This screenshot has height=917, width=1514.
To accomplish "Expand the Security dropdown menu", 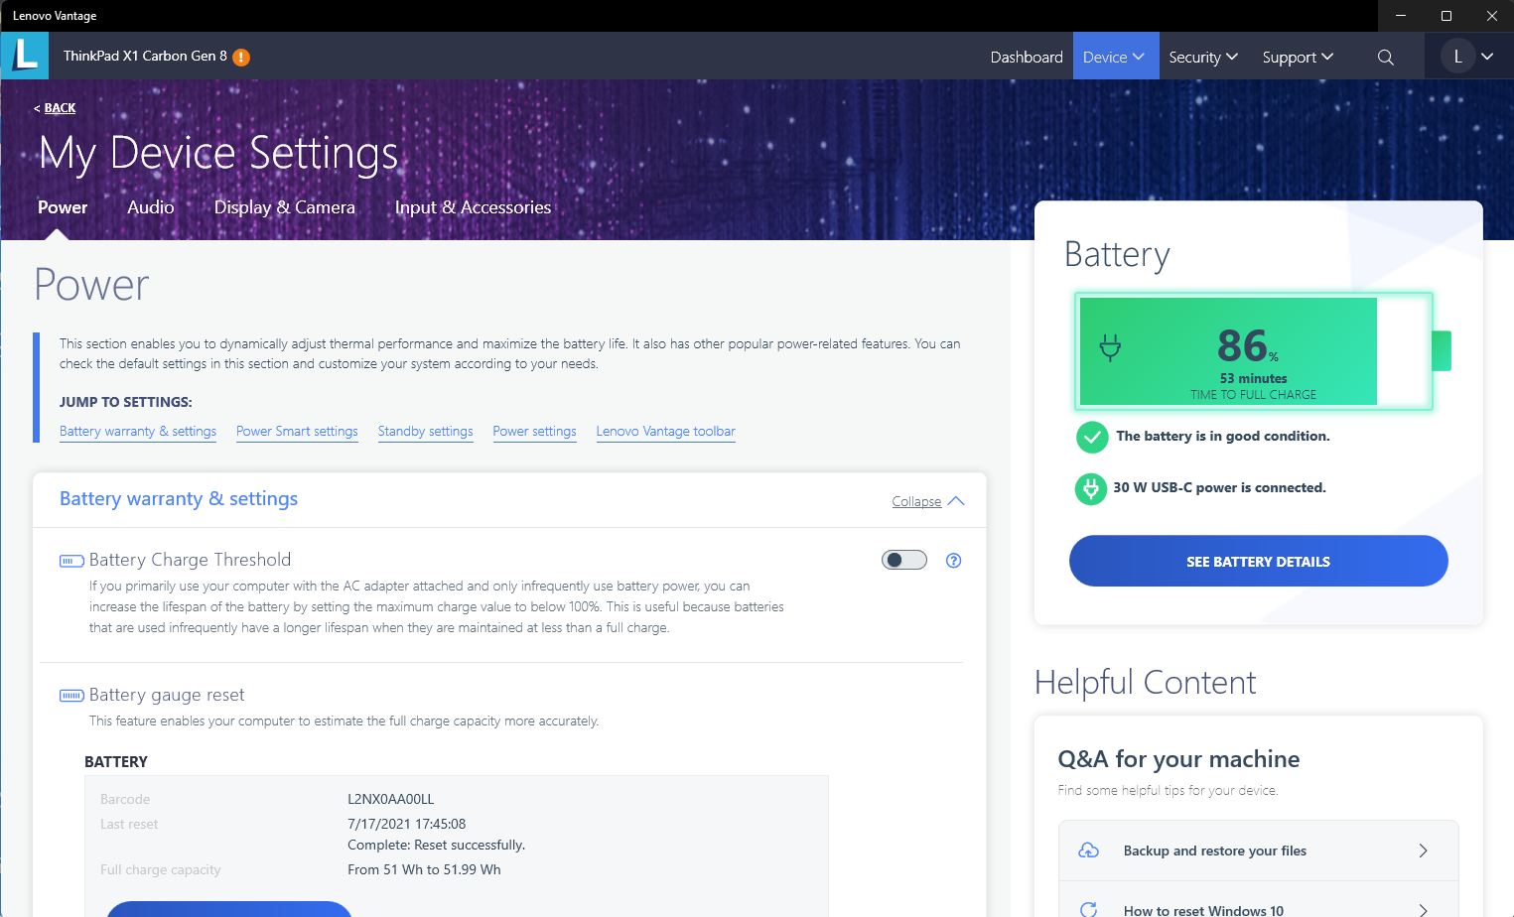I will [x=1202, y=58].
